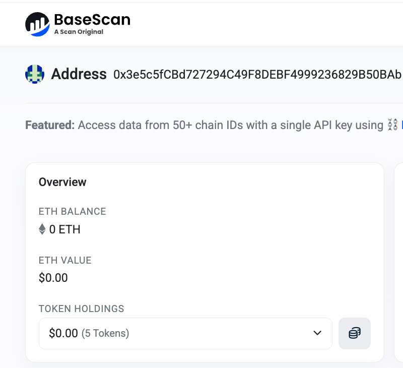Viewport: 403px width, 368px height.
Task: Click the partially visible blue link after API key text
Action: (401, 125)
